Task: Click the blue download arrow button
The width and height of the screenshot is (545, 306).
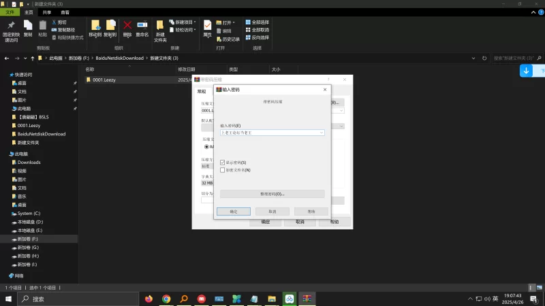Action: coord(526,71)
